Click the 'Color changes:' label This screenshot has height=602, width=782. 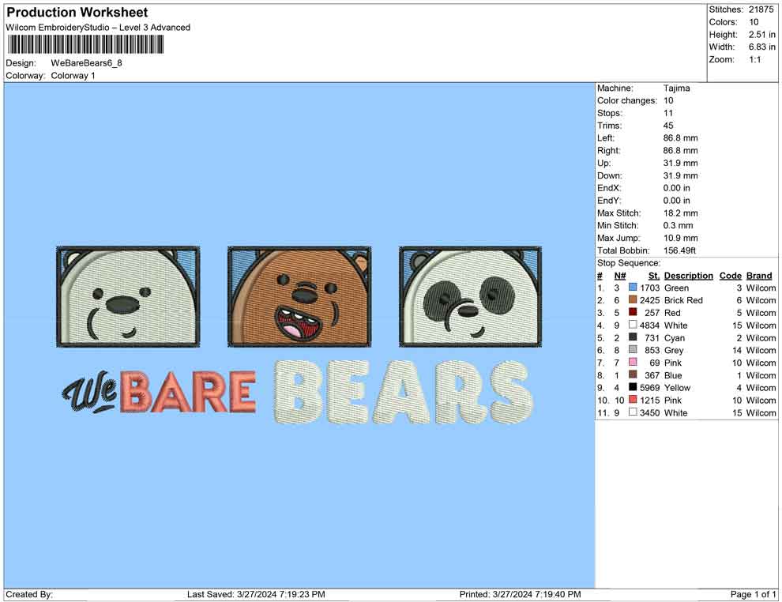[627, 100]
